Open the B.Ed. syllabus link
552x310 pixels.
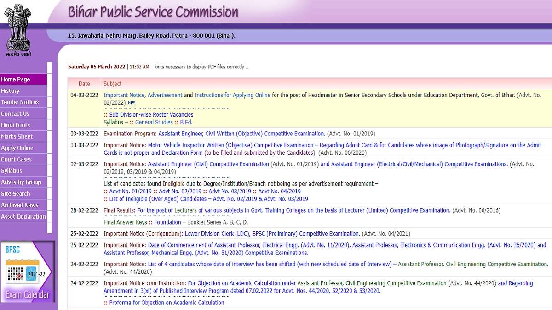[x=186, y=122]
